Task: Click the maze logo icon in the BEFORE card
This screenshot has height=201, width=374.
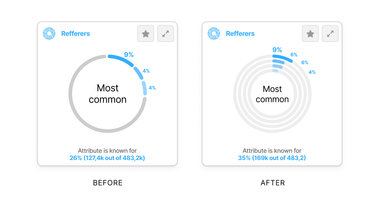Action: 49,33
